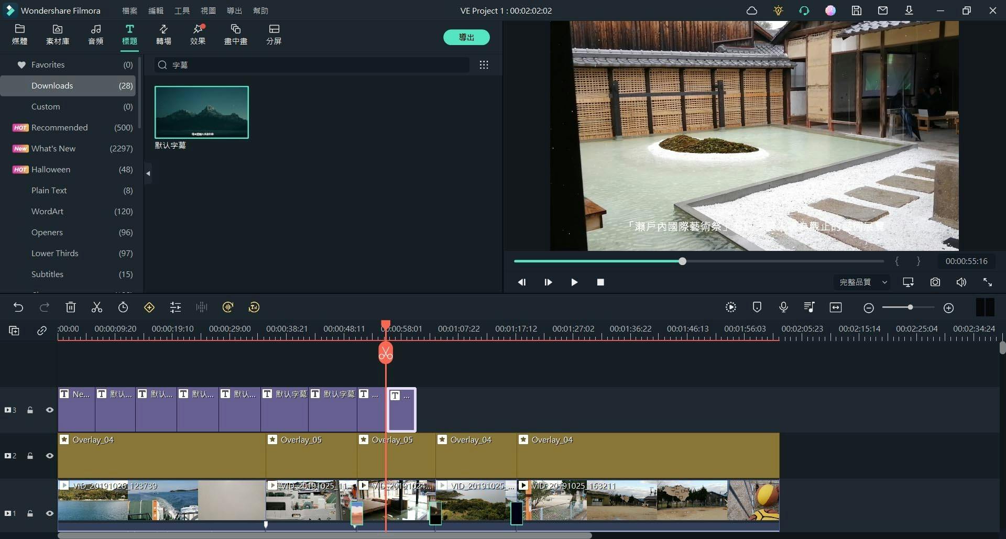Take a snapshot with camera icon

(x=935, y=282)
